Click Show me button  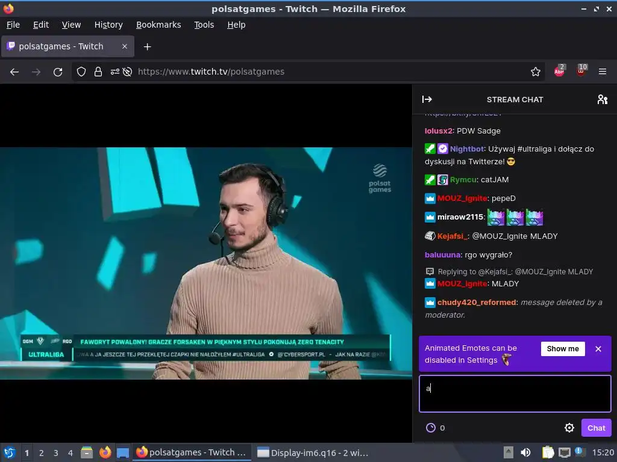[563, 349]
